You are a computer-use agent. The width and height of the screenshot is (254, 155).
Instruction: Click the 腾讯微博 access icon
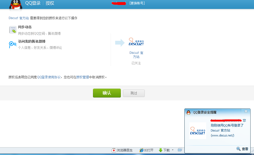pyautogui.click(x=12, y=44)
